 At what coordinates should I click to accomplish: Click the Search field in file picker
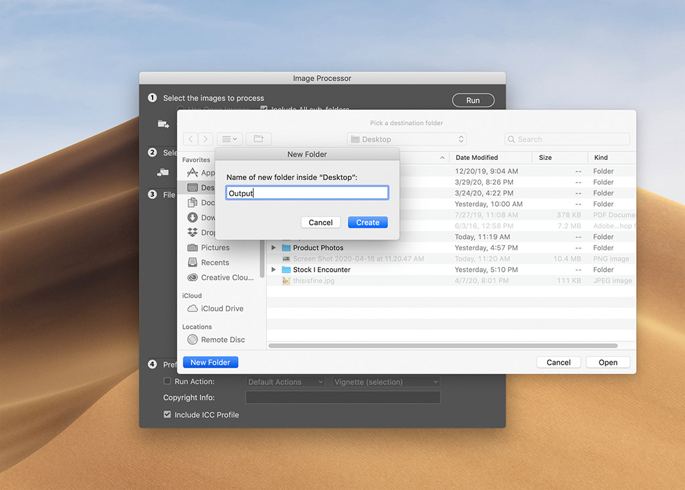[x=567, y=139]
